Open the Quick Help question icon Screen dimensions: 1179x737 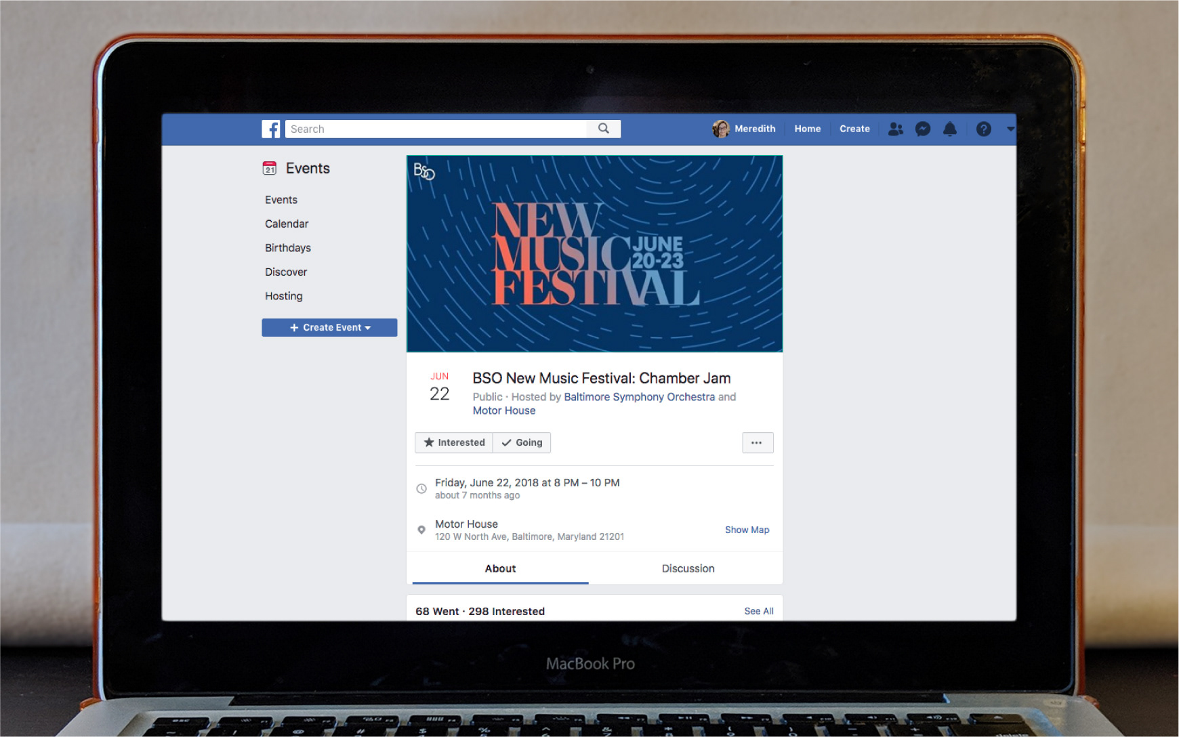point(984,129)
